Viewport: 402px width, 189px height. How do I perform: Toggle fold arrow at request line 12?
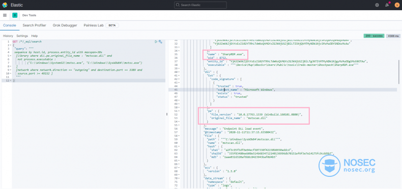pos(10,81)
